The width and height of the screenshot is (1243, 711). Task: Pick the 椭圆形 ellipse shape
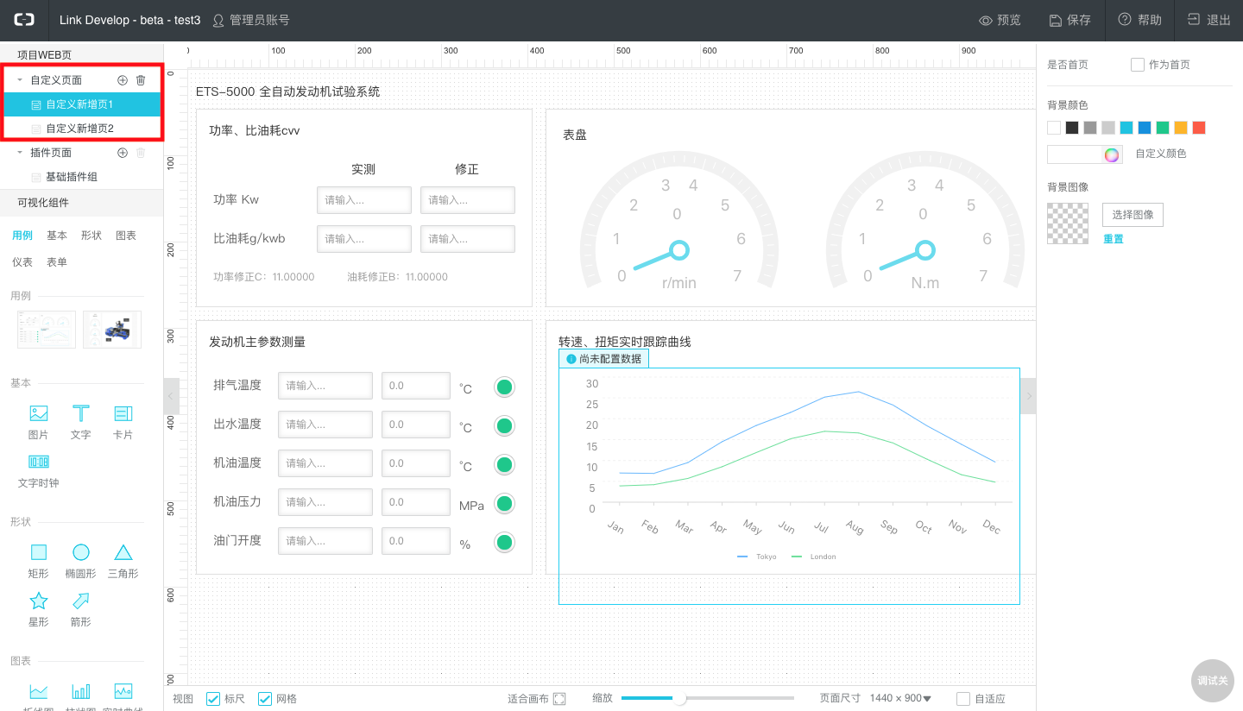[80, 560]
